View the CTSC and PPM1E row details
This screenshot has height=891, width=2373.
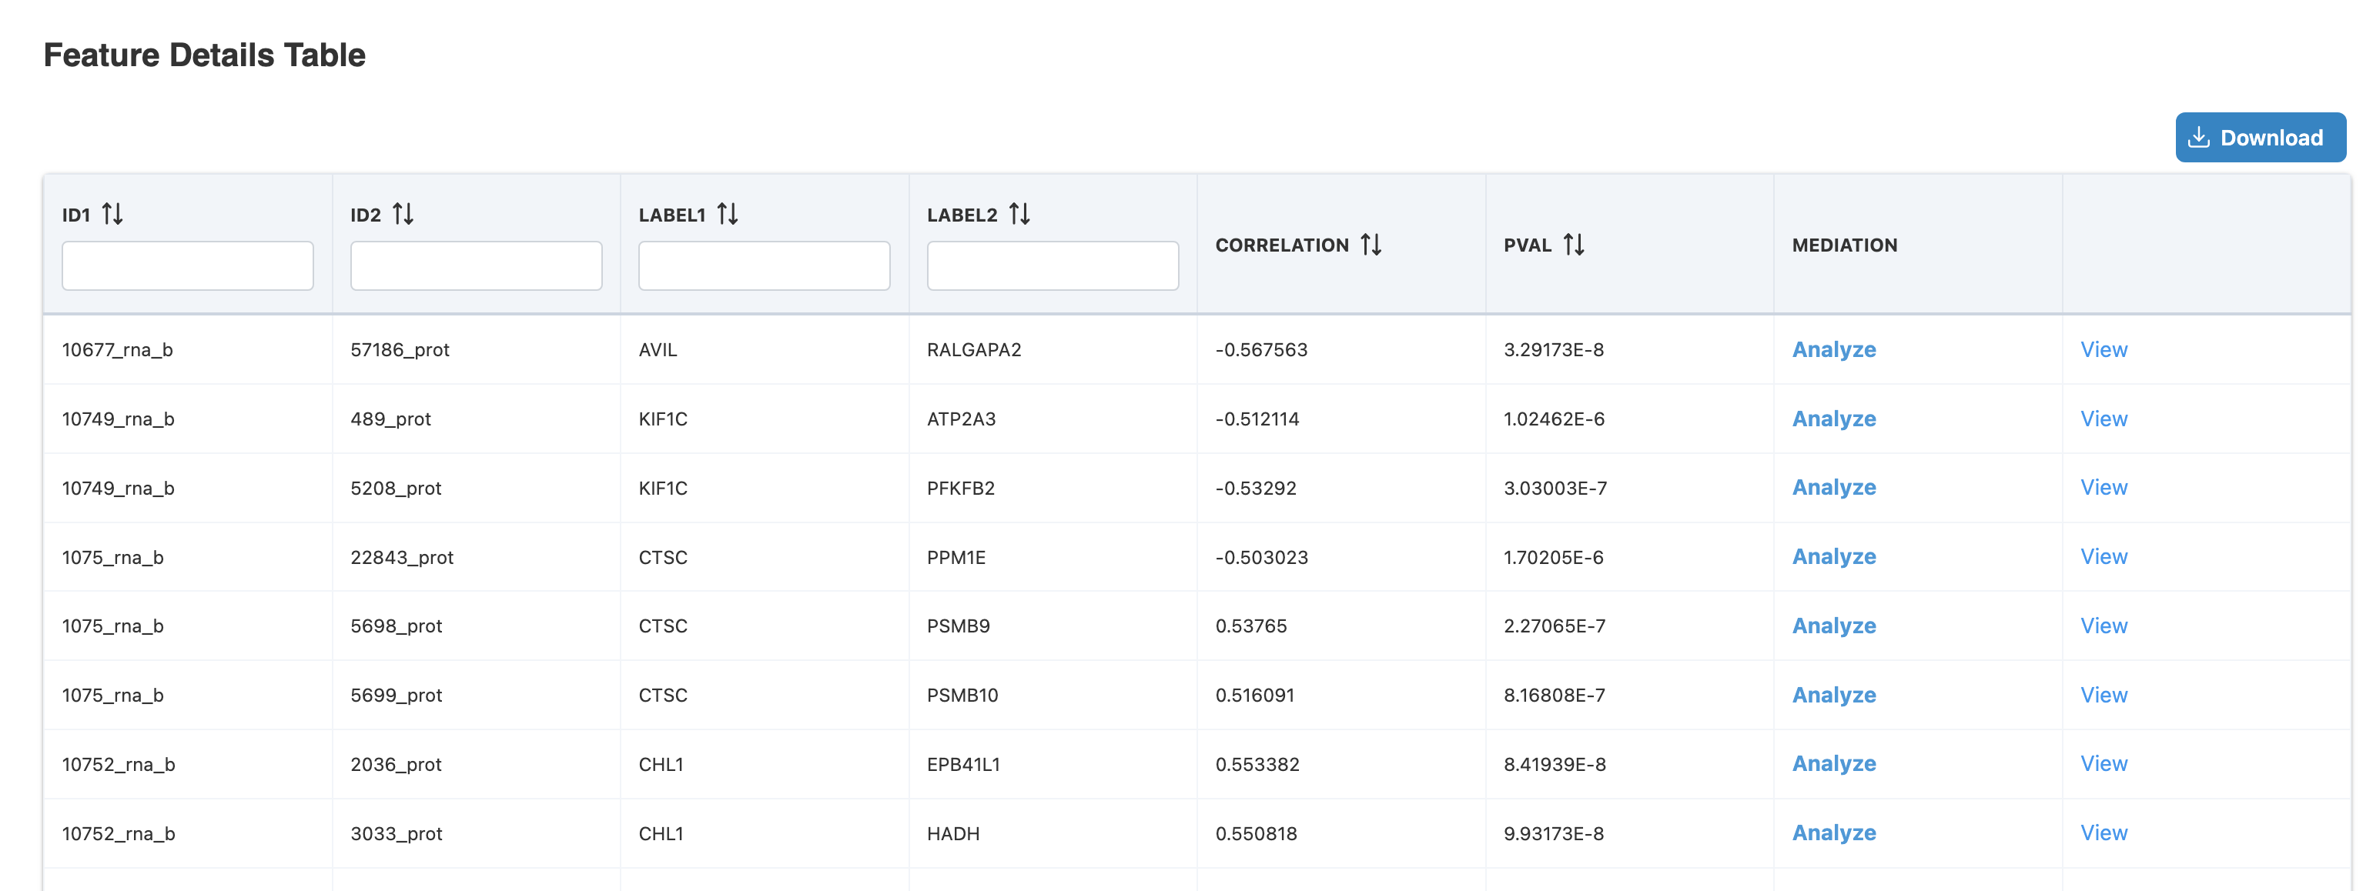click(x=2103, y=557)
